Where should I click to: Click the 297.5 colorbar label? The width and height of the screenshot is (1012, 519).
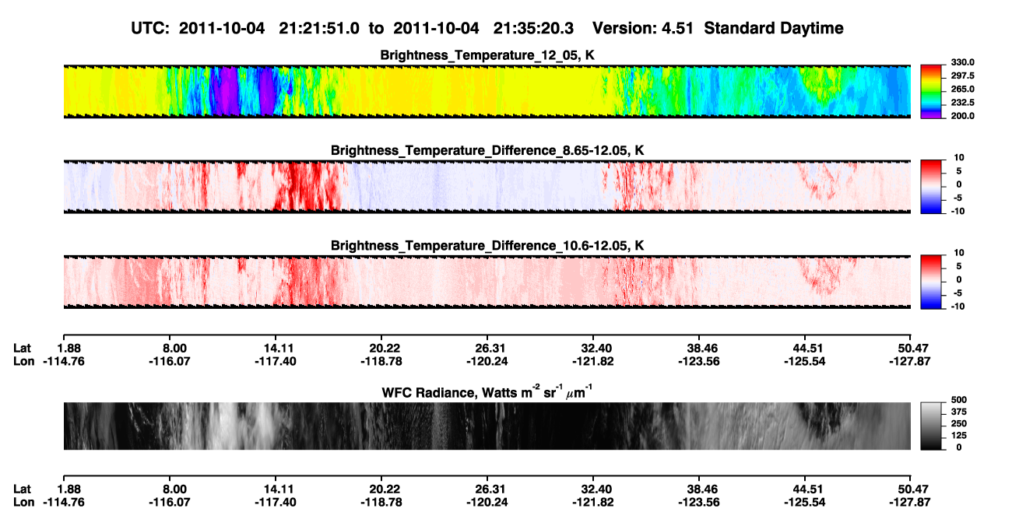point(963,75)
